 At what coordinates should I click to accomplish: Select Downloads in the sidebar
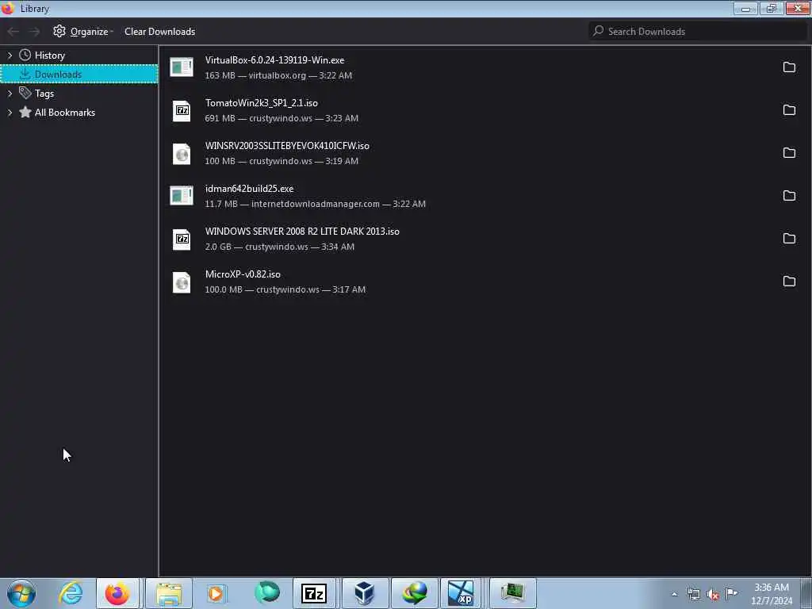tap(79, 74)
